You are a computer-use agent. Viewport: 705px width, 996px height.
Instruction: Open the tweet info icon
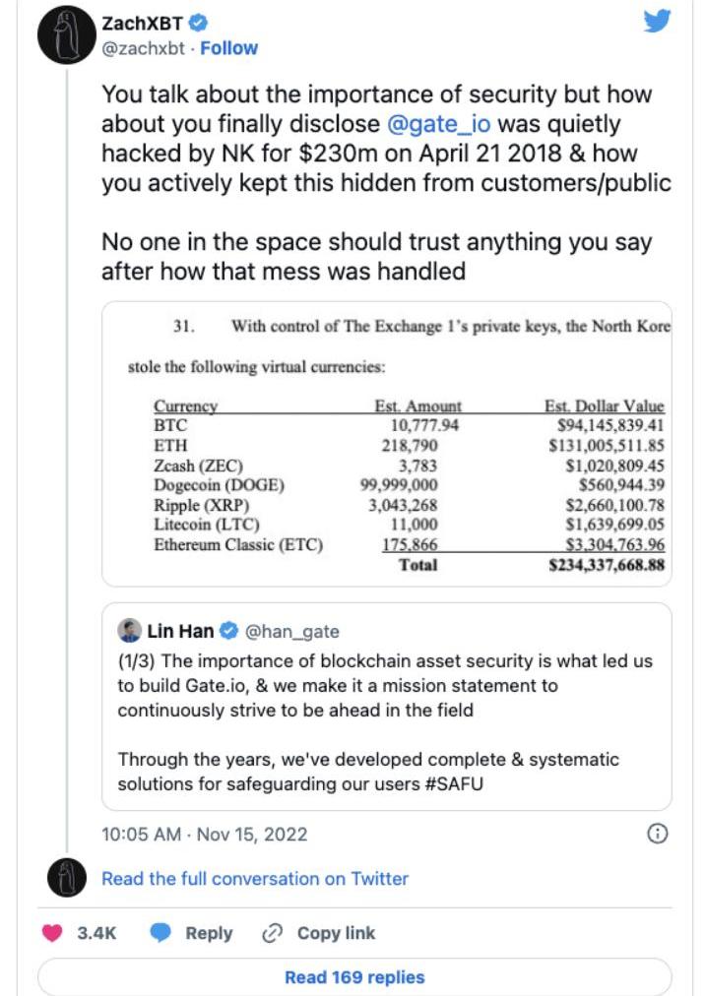click(x=657, y=834)
